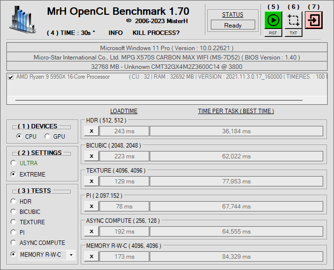Click KILL PROCESS? link

coord(156,33)
